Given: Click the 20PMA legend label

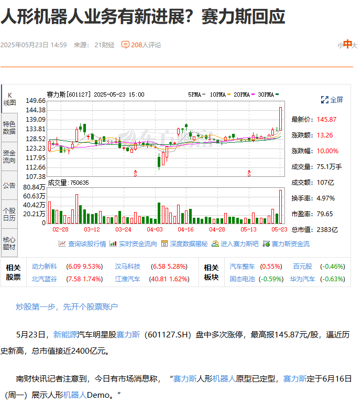Looking at the screenshot, I should tap(242, 94).
